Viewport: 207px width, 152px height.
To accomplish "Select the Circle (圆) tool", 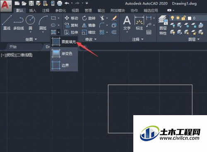I will (30, 24).
